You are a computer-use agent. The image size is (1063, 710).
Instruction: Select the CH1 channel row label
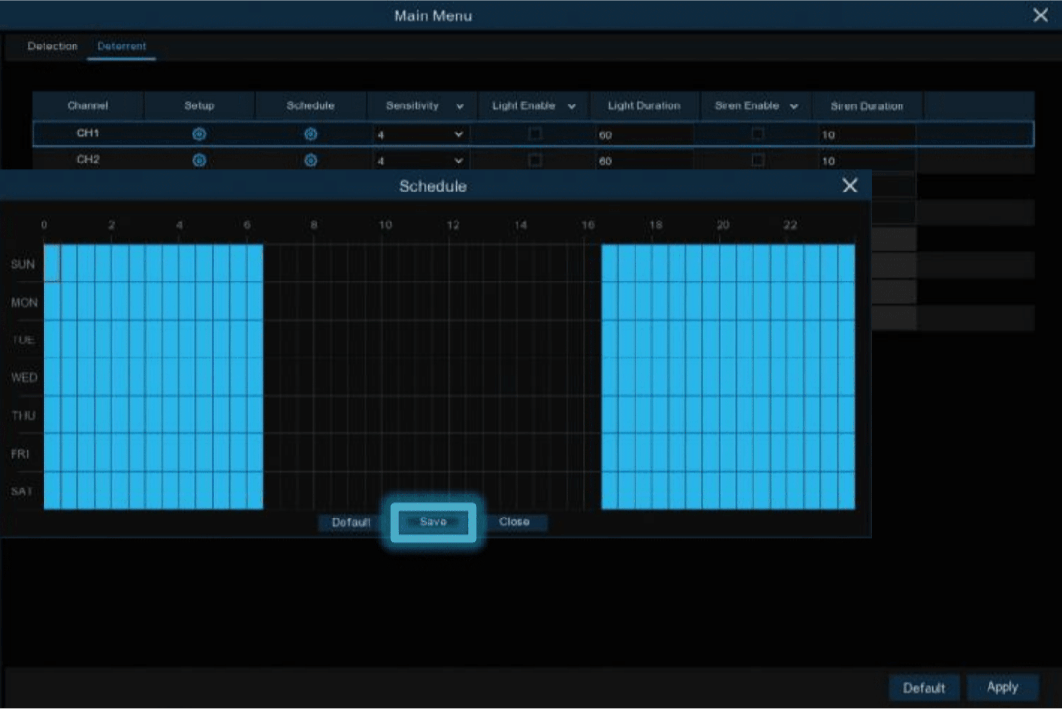(x=87, y=133)
